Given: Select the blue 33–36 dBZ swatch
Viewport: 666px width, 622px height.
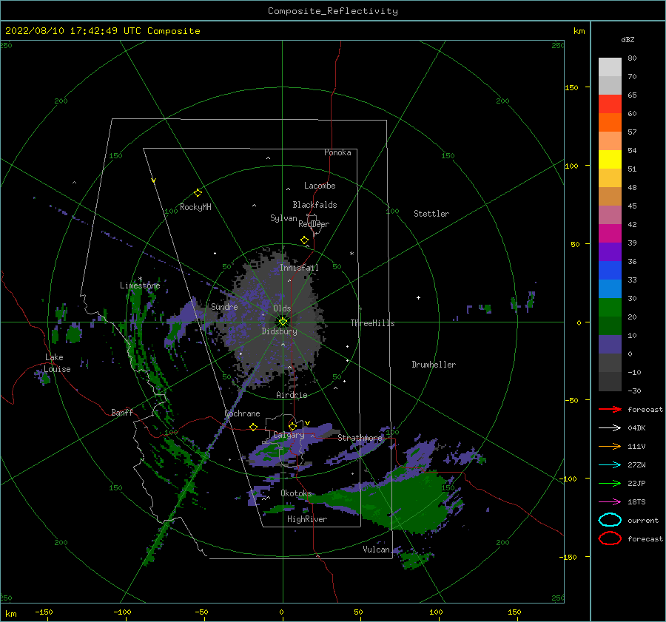Looking at the screenshot, I should tap(610, 271).
